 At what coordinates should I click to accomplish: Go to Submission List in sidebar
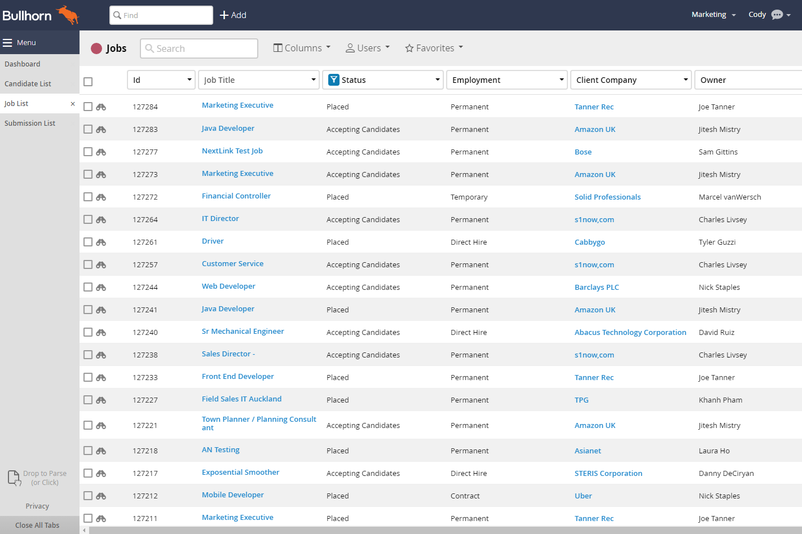[x=30, y=123]
